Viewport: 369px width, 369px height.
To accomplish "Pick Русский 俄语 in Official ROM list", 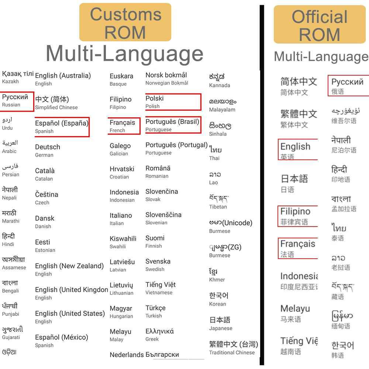I will (x=347, y=86).
